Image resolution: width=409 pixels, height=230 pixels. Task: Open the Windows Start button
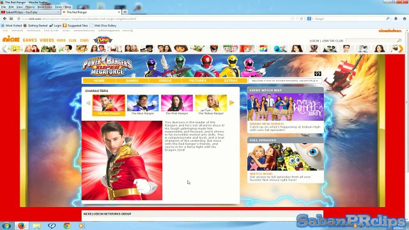6,226
